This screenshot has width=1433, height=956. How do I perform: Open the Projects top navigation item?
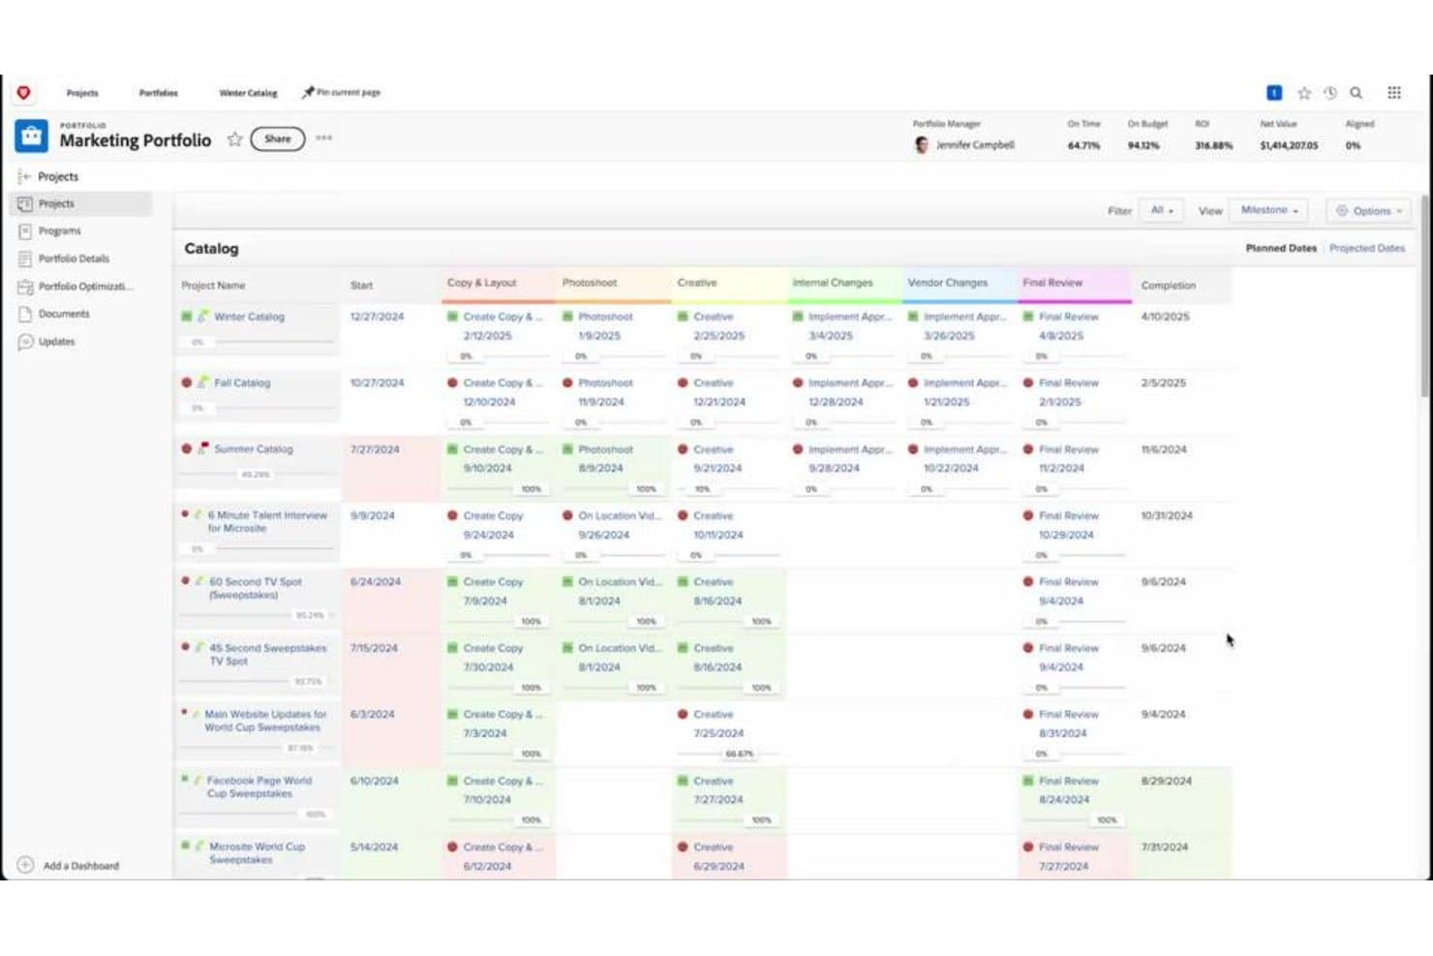pyautogui.click(x=82, y=93)
